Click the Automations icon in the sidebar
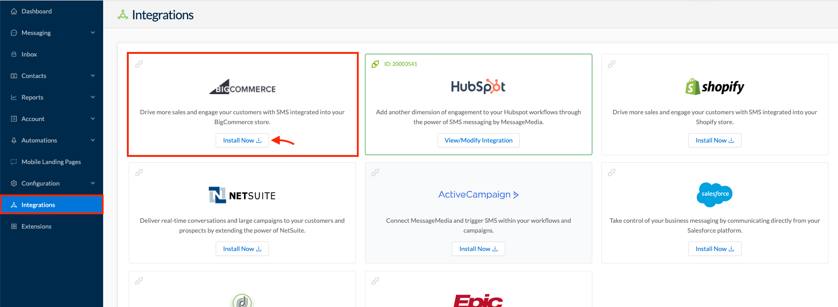The image size is (838, 307). pyautogui.click(x=14, y=140)
